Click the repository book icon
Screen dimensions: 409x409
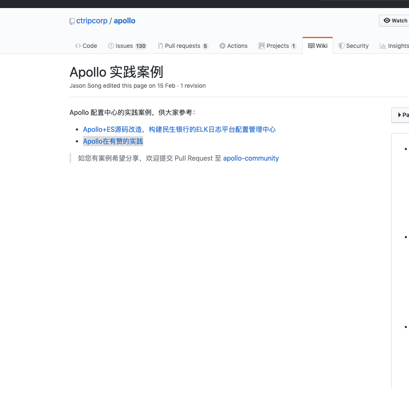pos(72,21)
